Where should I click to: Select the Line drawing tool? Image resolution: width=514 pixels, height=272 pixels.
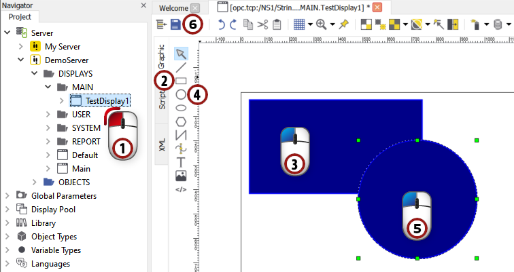pyautogui.click(x=181, y=67)
